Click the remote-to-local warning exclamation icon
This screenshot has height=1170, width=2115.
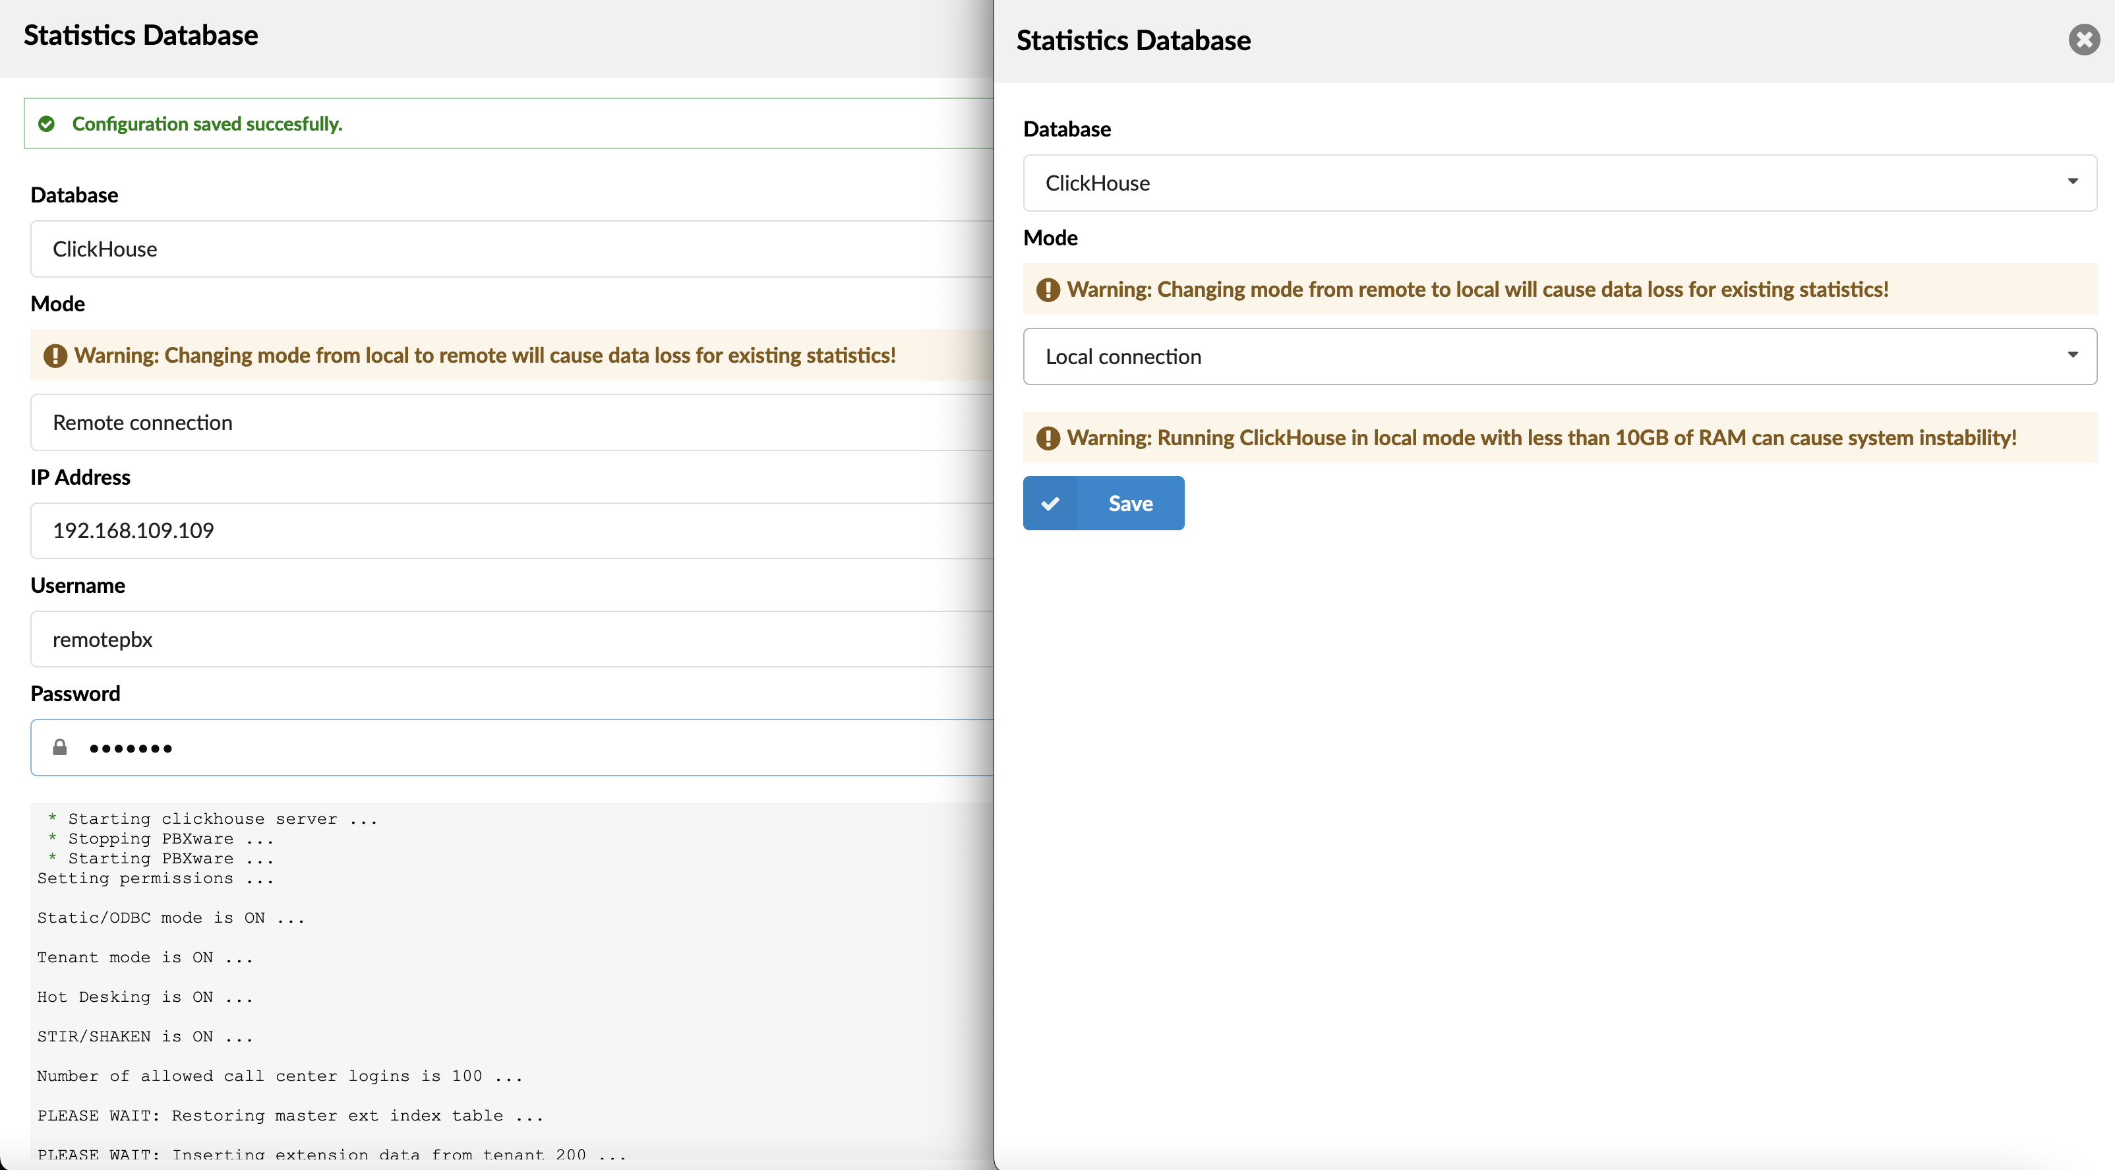pyautogui.click(x=1048, y=290)
